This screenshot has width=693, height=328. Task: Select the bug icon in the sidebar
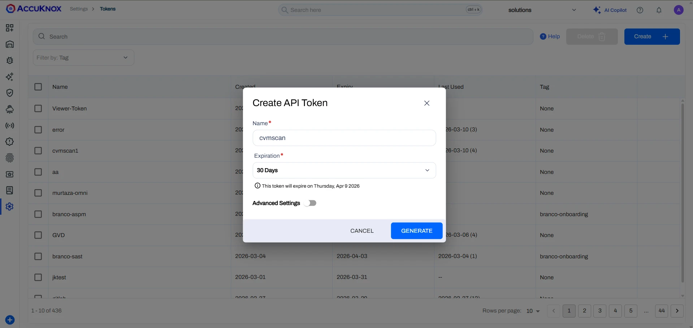(x=10, y=60)
